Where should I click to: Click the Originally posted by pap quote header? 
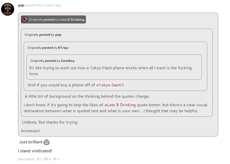click(x=43, y=35)
